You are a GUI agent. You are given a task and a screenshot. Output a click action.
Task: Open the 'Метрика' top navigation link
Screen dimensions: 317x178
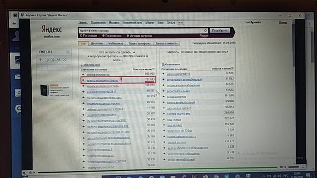114,23
